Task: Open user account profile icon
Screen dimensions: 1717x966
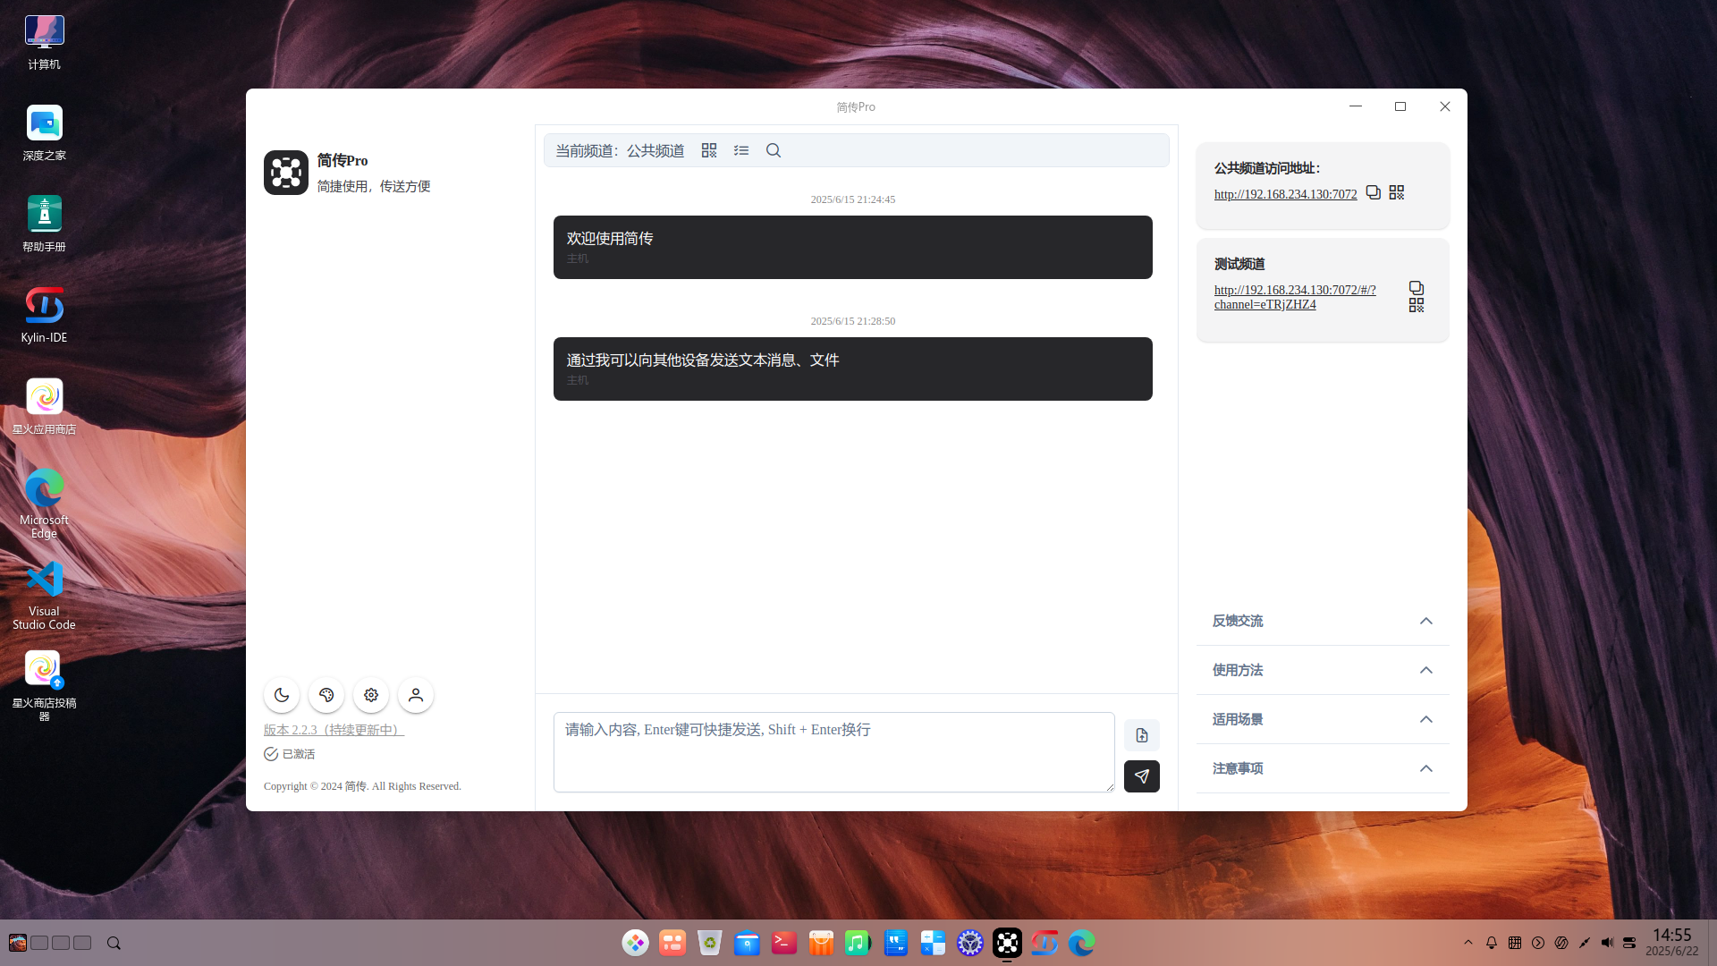Action: (416, 695)
